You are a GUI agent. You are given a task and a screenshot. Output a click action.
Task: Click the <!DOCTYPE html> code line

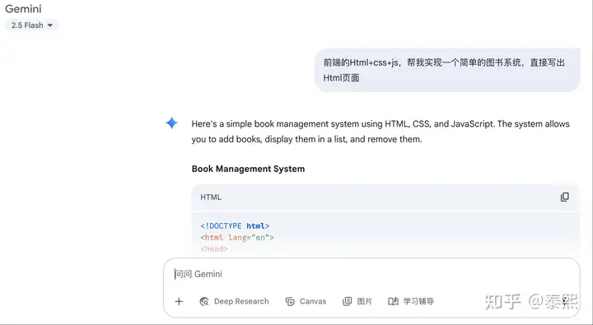235,226
